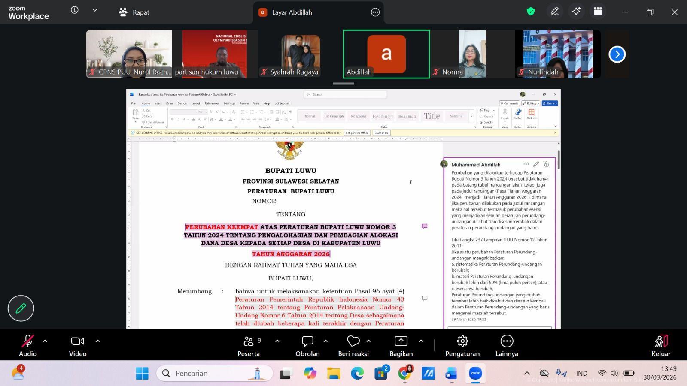
Task: Unmute the Audio microphone
Action: point(27,341)
